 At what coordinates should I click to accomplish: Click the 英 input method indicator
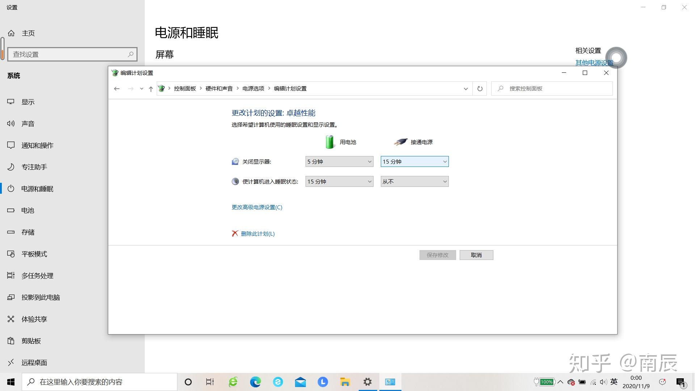pos(614,382)
